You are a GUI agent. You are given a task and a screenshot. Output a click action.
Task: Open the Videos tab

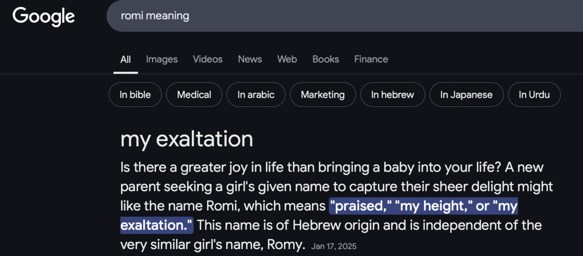coord(208,59)
